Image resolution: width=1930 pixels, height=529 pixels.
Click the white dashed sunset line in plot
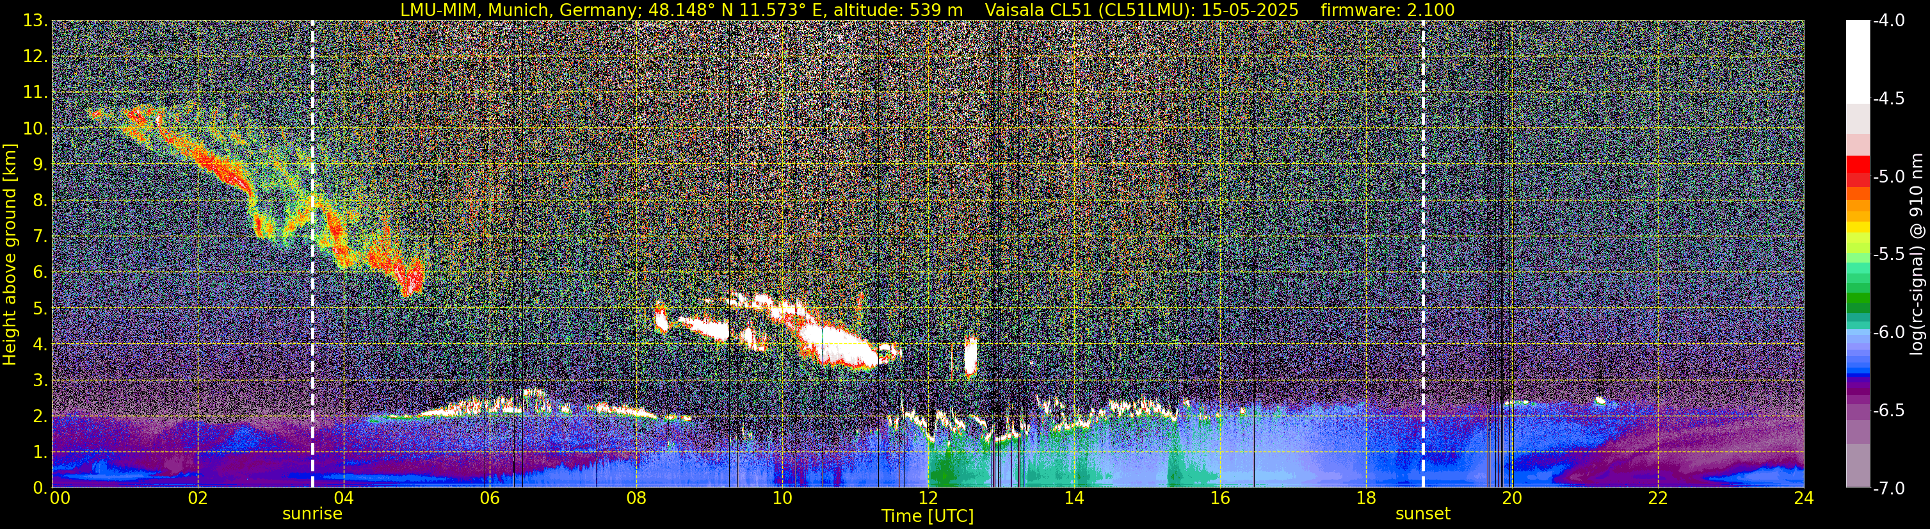(1423, 254)
